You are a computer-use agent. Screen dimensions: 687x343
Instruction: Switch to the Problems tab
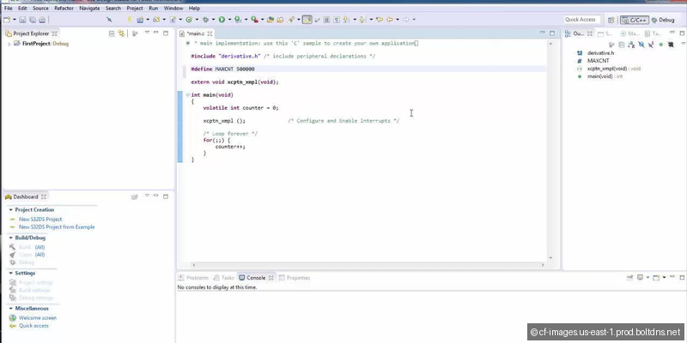(x=194, y=278)
